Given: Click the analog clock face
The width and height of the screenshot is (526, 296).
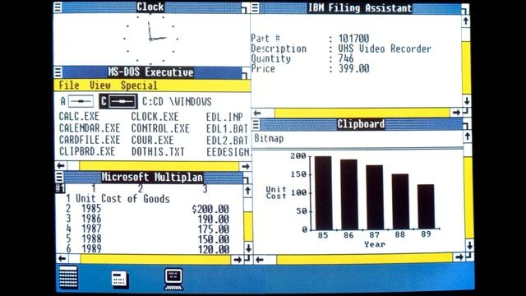Looking at the screenshot, I should coord(150,39).
